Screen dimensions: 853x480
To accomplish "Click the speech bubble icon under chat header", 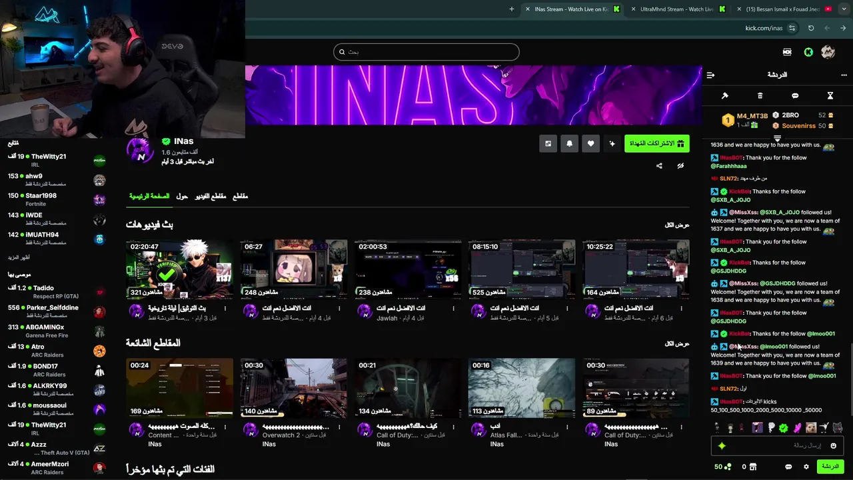I will (x=795, y=96).
